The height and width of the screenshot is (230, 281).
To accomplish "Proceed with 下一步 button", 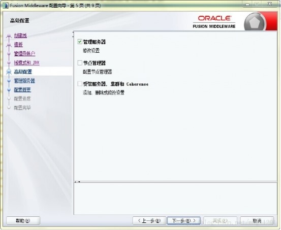I will pyautogui.click(x=183, y=221).
